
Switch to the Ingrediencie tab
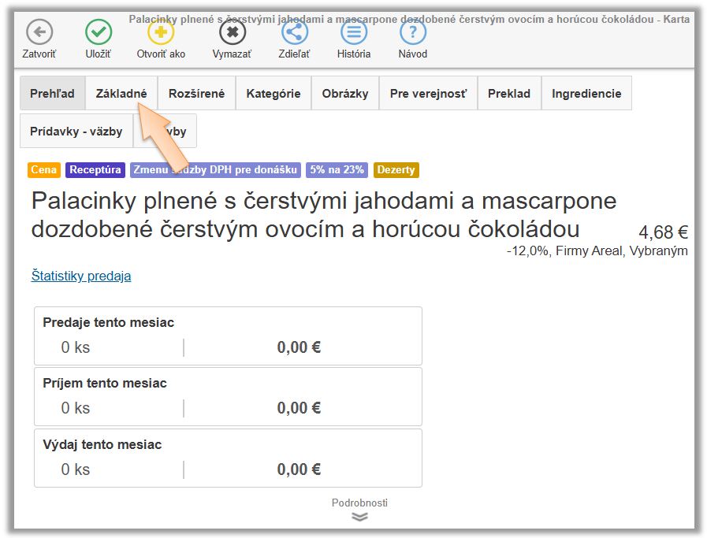point(586,93)
